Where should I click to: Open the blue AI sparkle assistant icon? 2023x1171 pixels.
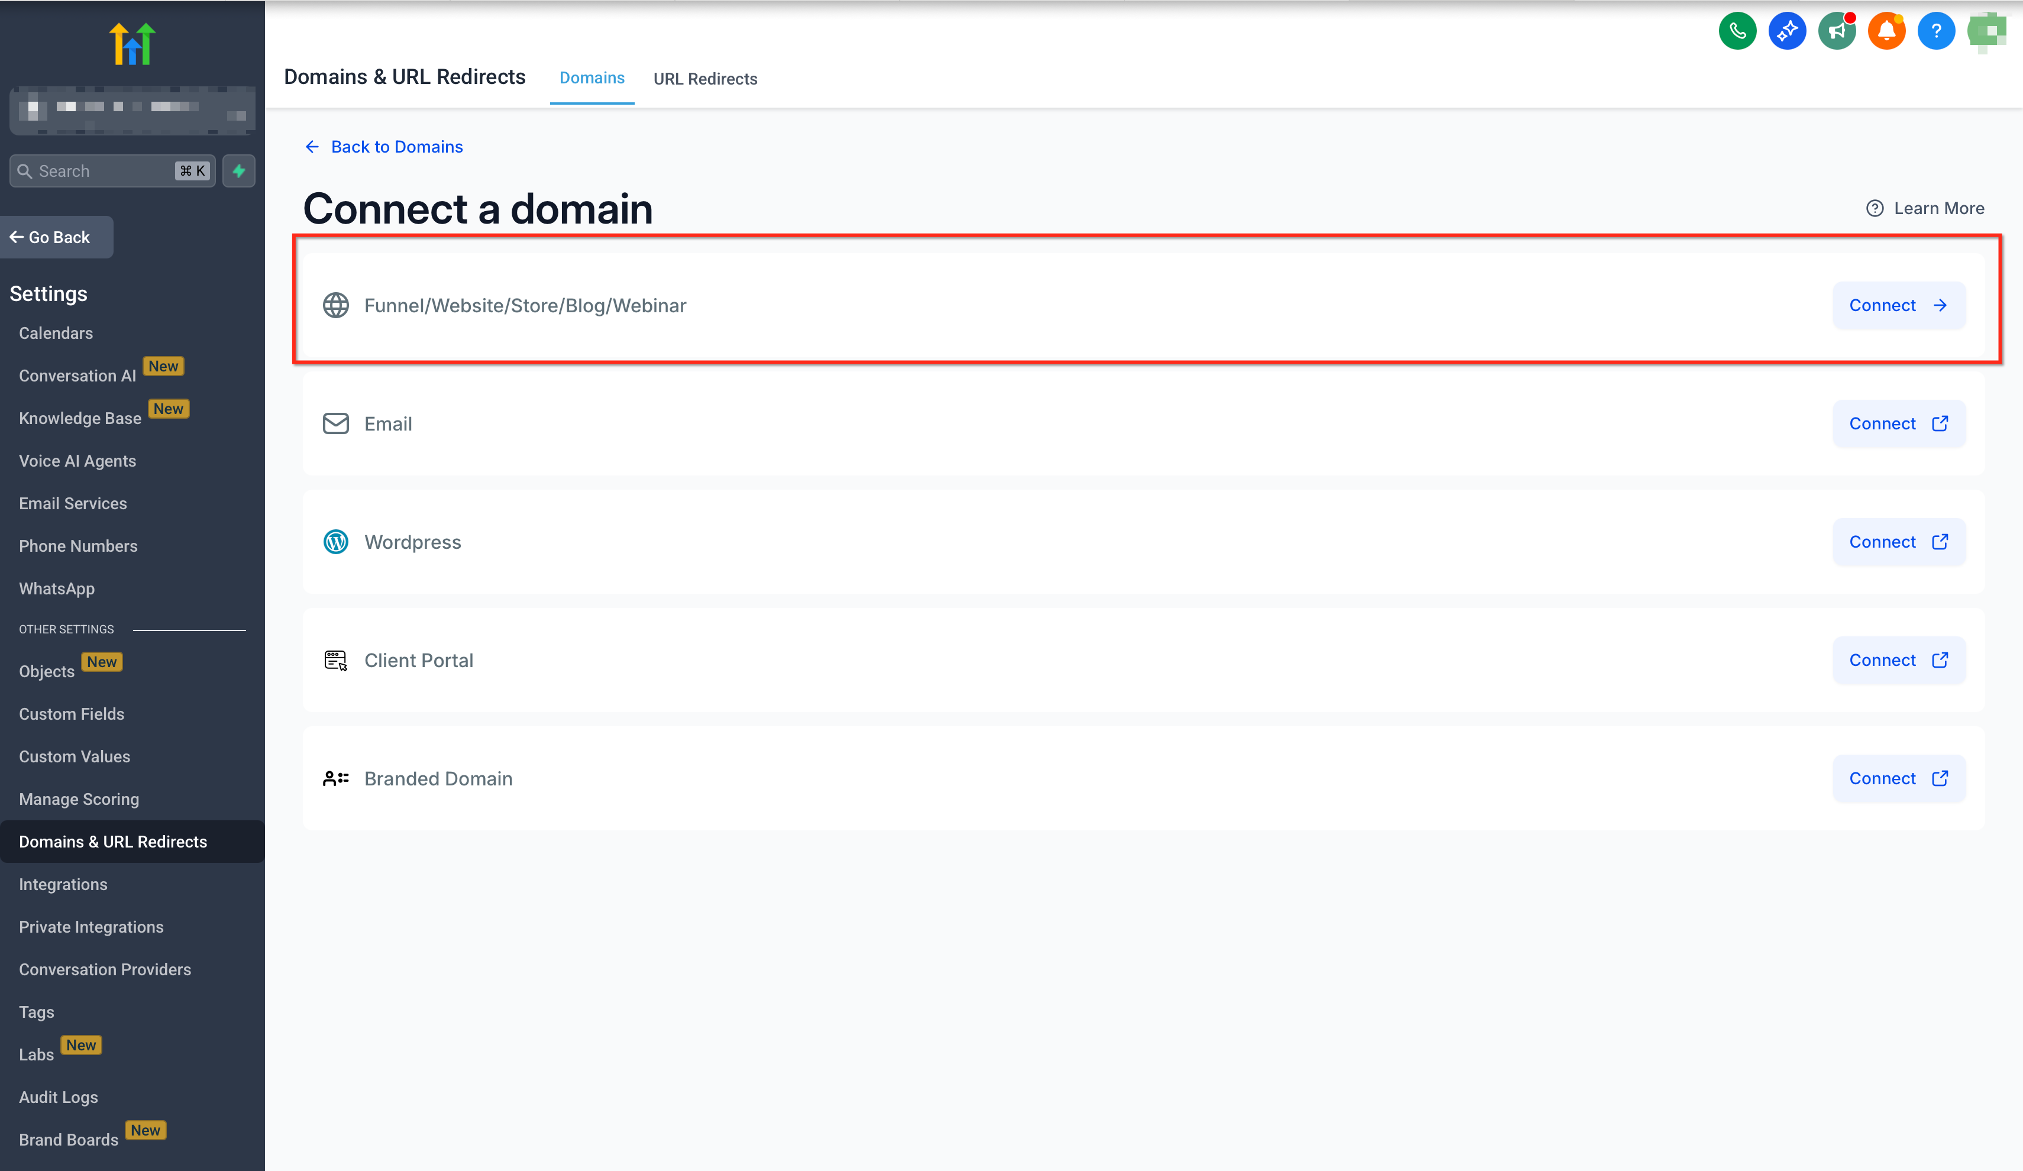[1786, 32]
